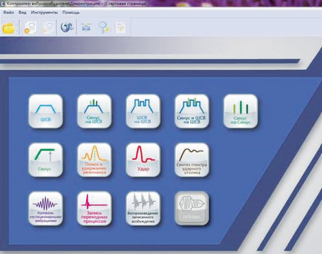Open Контроль нестационарными вибрациями tile
The height and width of the screenshot is (254, 322).
[x=45, y=209]
